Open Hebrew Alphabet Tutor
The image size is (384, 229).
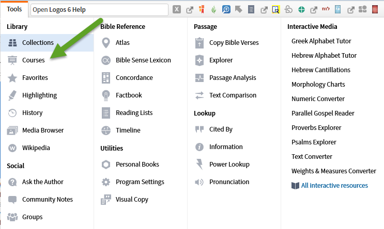324,56
